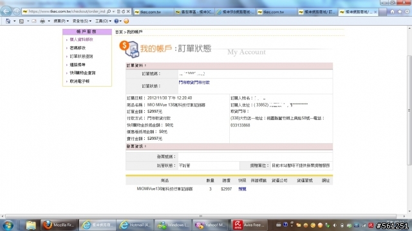The image size is (412, 231).
Task: Click the horizontal scrollbar thumb
Action: (200, 216)
